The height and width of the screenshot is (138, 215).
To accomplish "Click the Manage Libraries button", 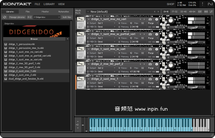I will (17, 17).
